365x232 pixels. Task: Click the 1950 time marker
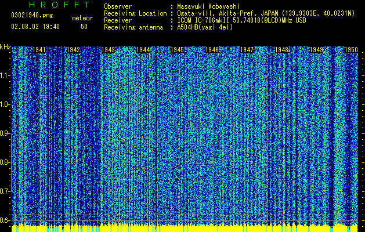point(351,50)
